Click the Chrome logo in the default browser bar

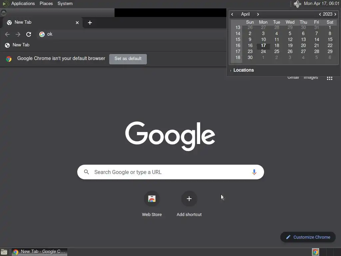tap(9, 59)
